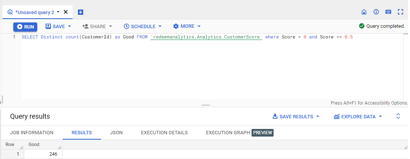Click SAVE RESULTS button
Screen dimensions: 410x159
click(x=293, y=116)
